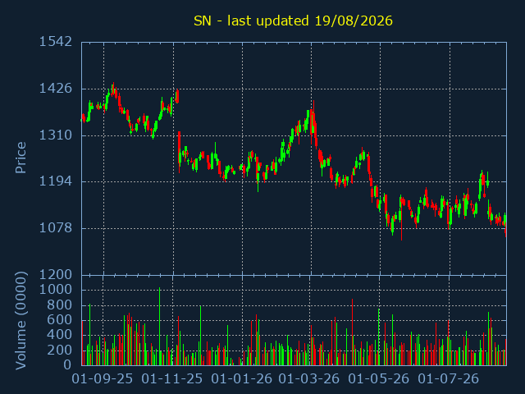Click the 1310 price axis label
Image resolution: width=525 pixels, height=394 pixels.
tap(56, 135)
